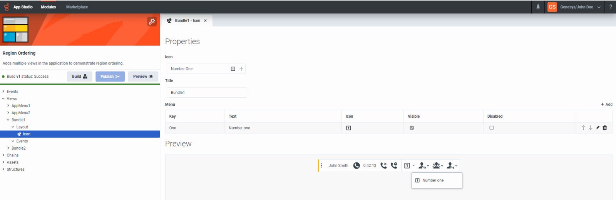The image size is (616, 200).
Task: Expand the top-level Events tree node
Action: [3, 92]
